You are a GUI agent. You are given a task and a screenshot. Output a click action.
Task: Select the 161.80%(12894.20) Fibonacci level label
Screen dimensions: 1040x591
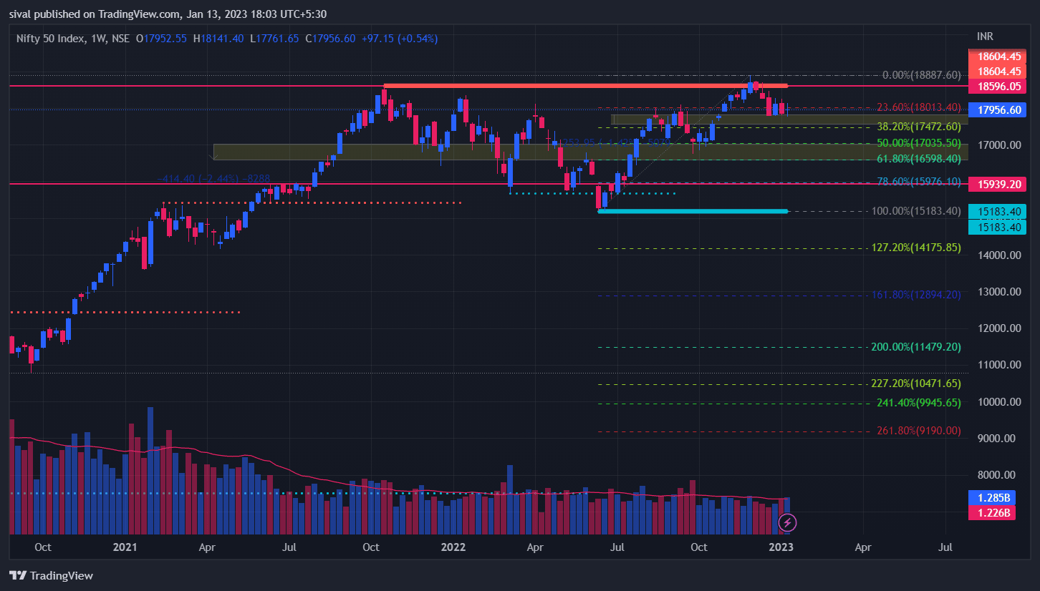[x=916, y=295]
